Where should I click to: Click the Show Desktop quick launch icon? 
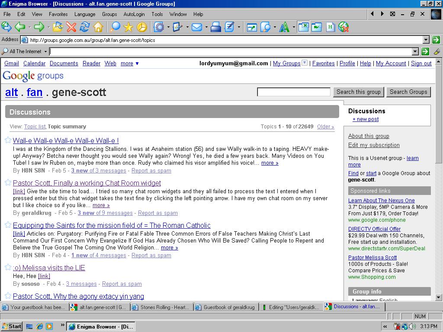pos(29,326)
